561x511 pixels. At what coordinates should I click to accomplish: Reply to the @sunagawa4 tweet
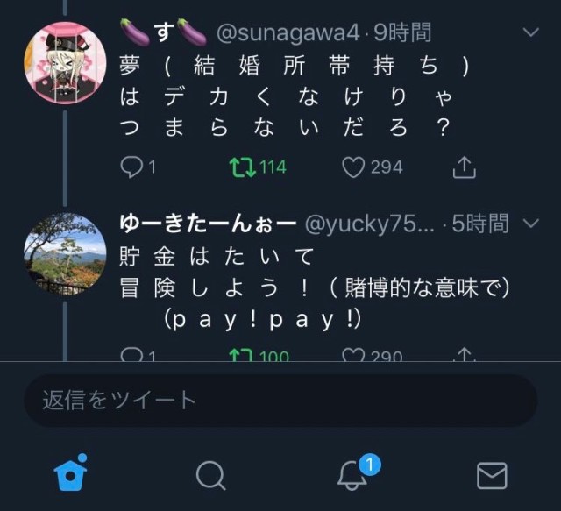[x=131, y=167]
